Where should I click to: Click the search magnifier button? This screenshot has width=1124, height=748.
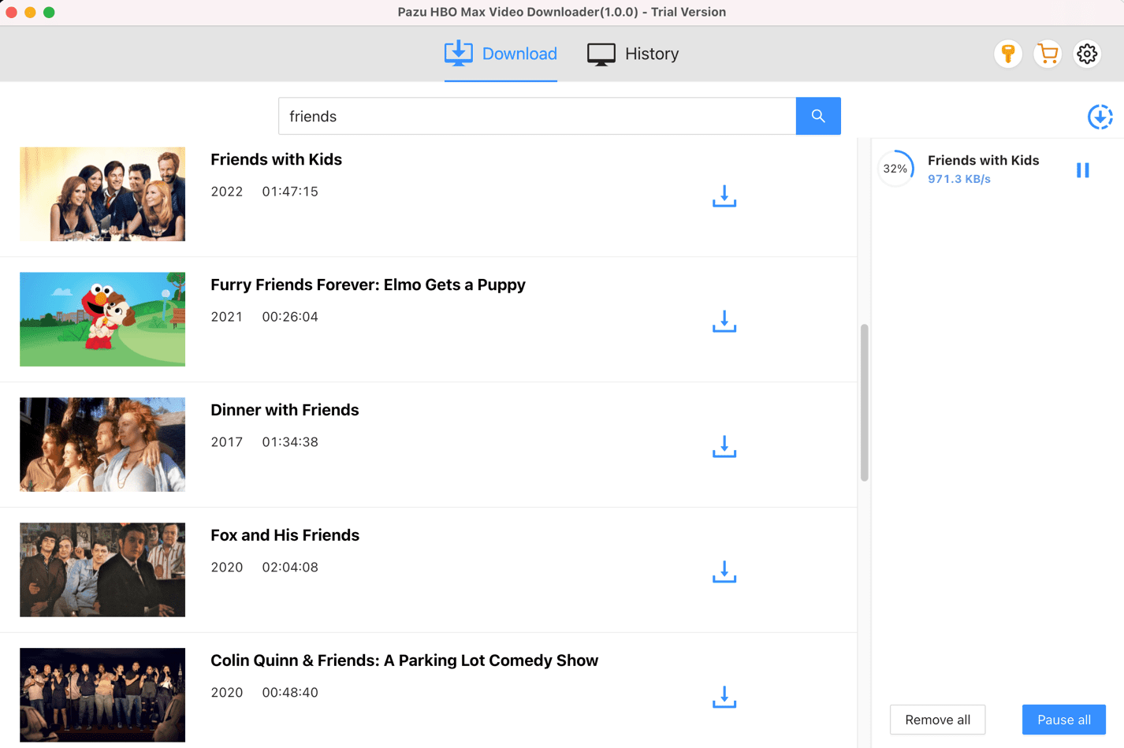(x=818, y=116)
